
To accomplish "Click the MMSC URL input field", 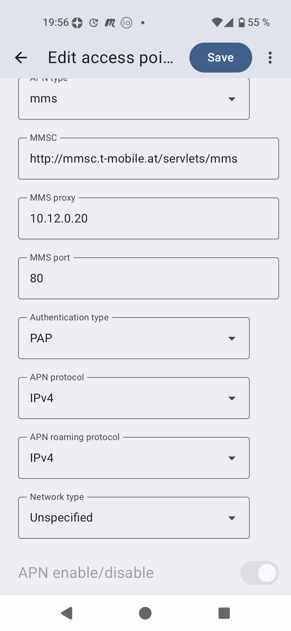I will click(x=148, y=159).
